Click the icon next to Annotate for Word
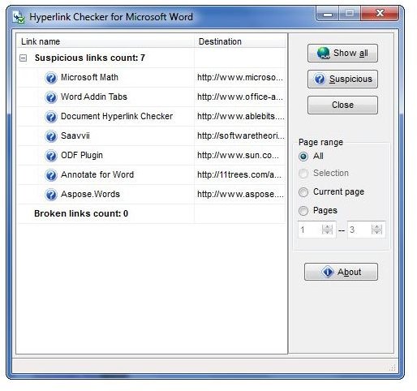The width and height of the screenshot is (417, 391). tap(51, 175)
